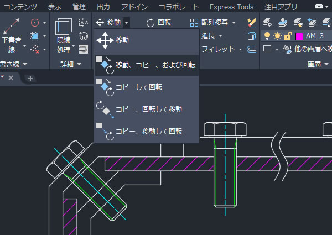
Task: Click the white rectangle layer icon
Action: coord(267,49)
